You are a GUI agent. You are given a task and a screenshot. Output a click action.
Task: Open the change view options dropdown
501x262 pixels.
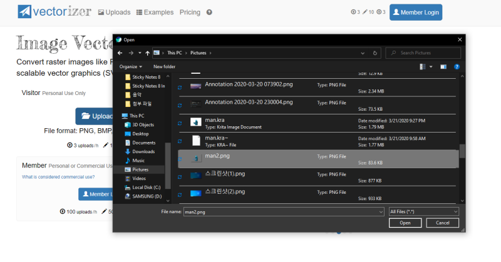(430, 66)
